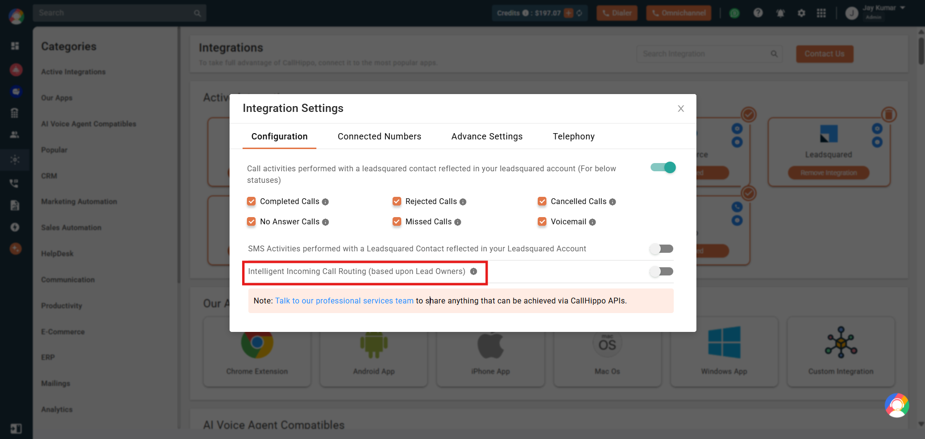Open the integrations icon in sidebar
This screenshot has height=439, width=925.
[15, 160]
